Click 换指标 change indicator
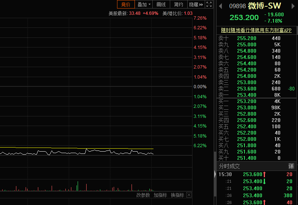Image resolution: width=298 pixels, height=205 pixels. coord(177,195)
